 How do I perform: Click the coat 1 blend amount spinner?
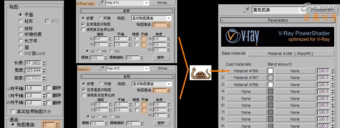(x=333, y=71)
